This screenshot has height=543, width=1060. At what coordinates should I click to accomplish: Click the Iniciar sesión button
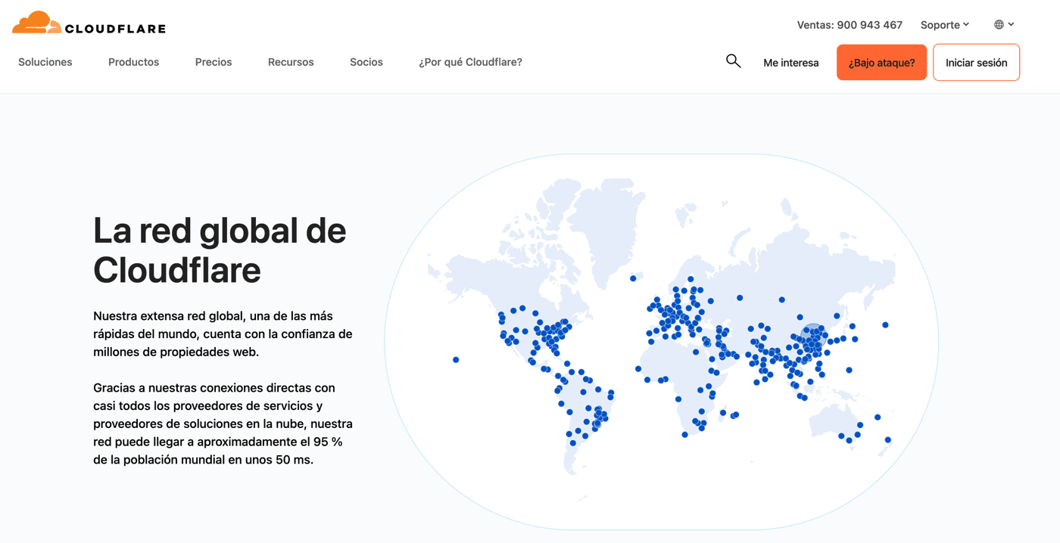976,62
